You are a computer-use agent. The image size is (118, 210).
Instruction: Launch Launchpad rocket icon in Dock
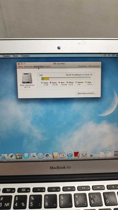tap(11, 156)
